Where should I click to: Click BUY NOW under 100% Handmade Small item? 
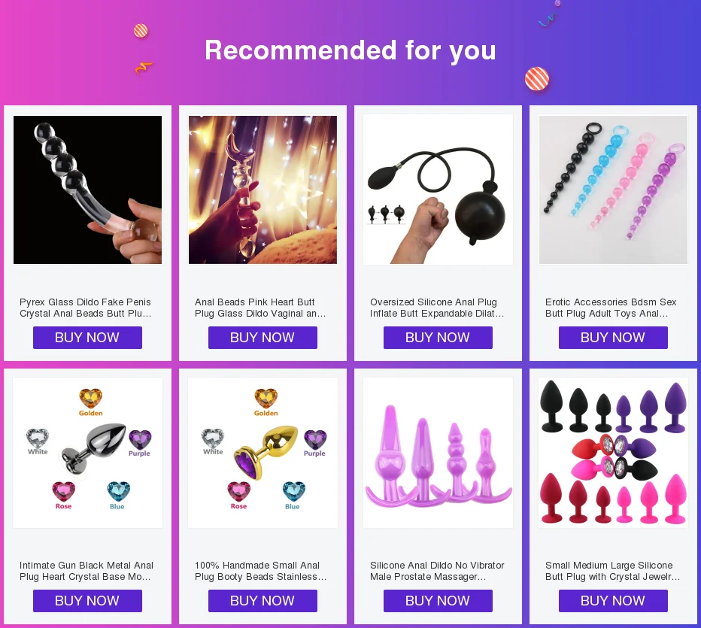coord(262,601)
